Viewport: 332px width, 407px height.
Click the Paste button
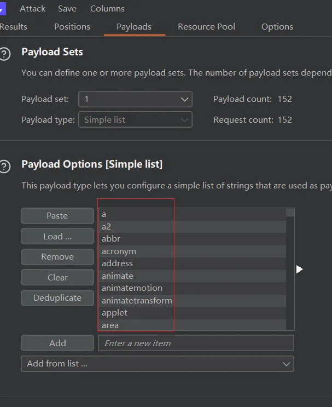coord(57,216)
